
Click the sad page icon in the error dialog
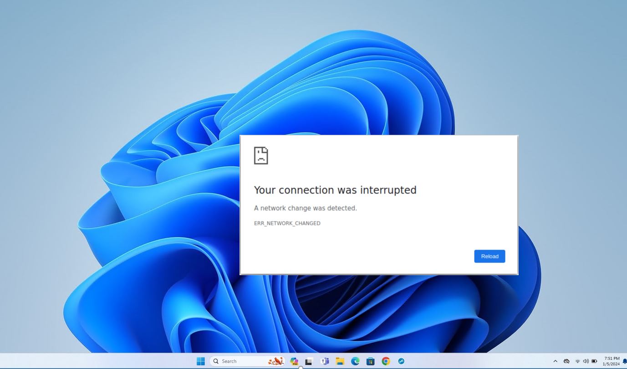261,155
